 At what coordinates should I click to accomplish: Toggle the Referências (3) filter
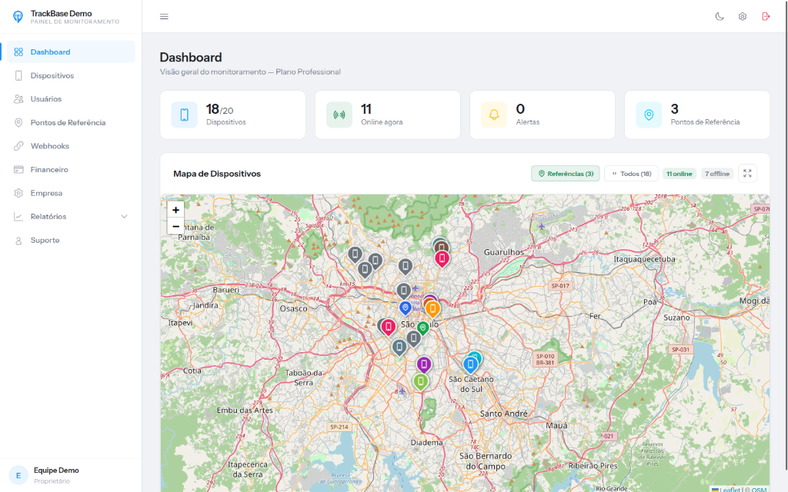coord(566,174)
